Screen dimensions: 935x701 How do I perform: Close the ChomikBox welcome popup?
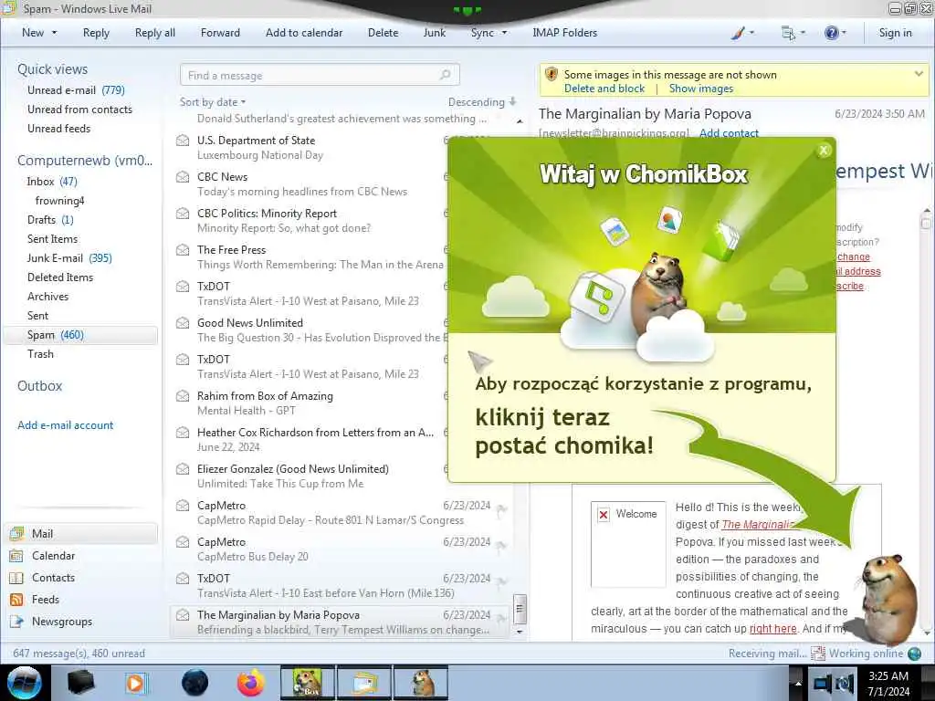824,151
